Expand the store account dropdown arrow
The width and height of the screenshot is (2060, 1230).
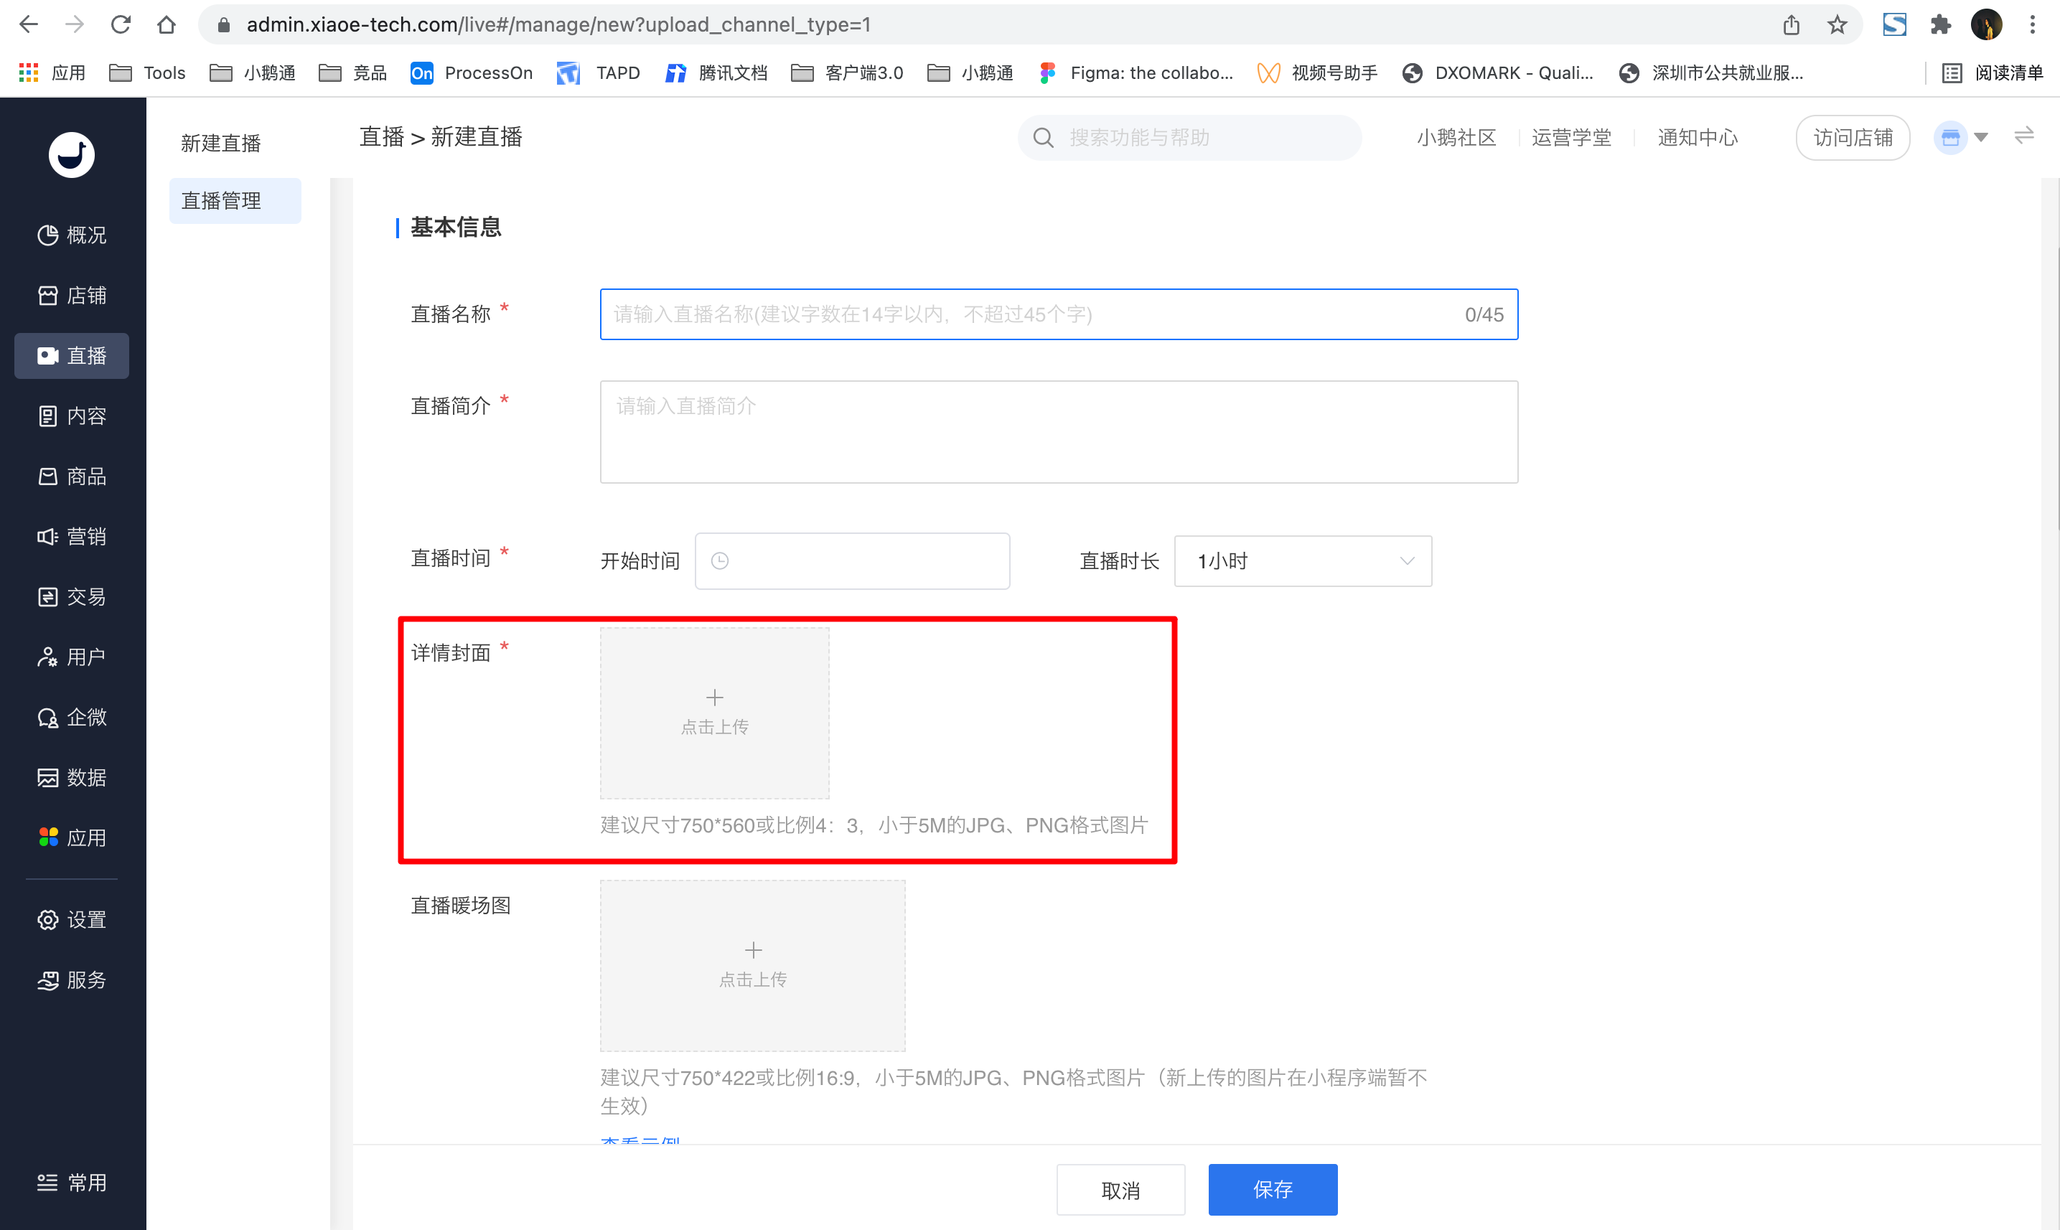tap(1980, 138)
